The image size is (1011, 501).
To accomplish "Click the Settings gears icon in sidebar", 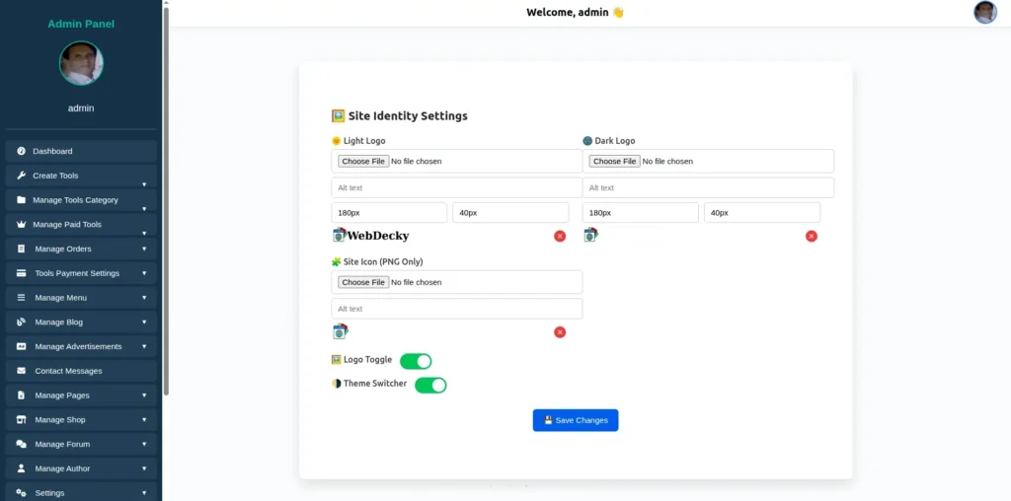I will [x=22, y=493].
